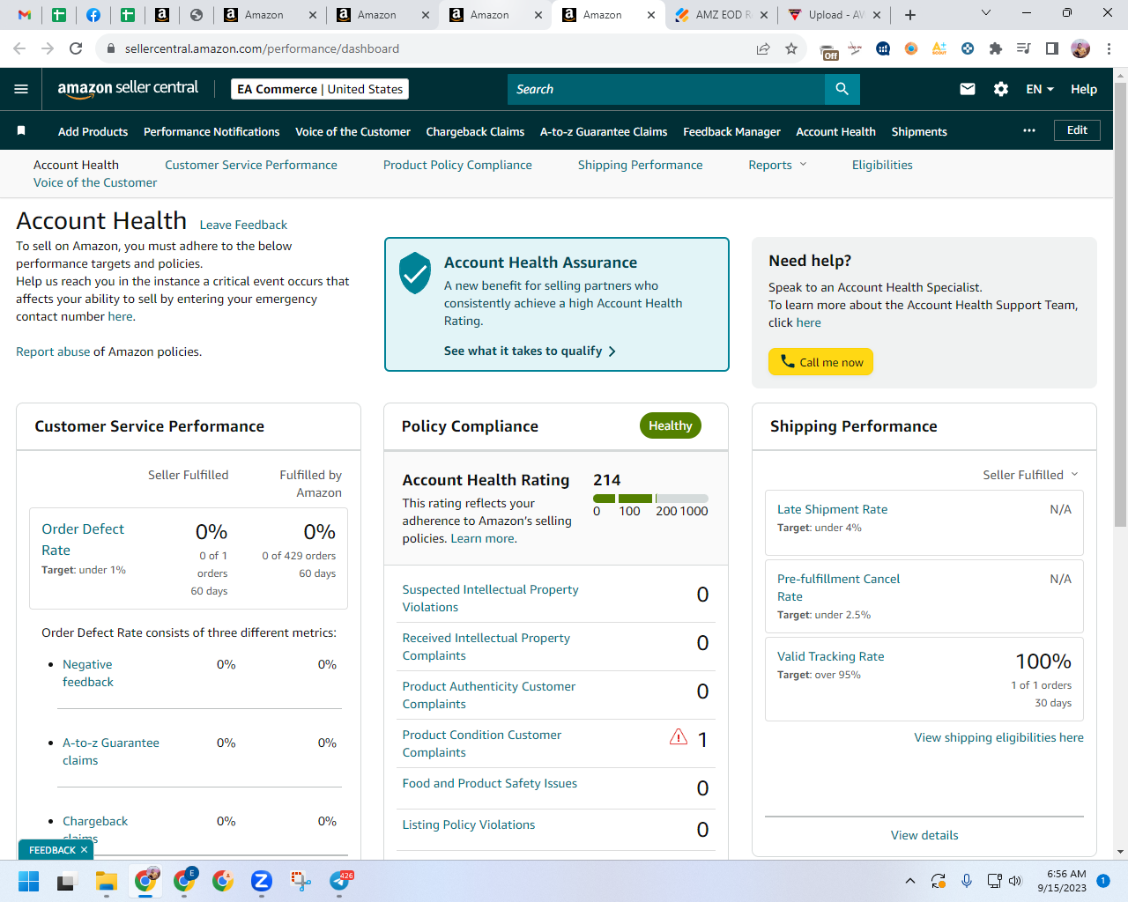Viewport: 1128px width, 902px height.
Task: Open the three-dot more options in nav bar
Action: coord(1029,130)
